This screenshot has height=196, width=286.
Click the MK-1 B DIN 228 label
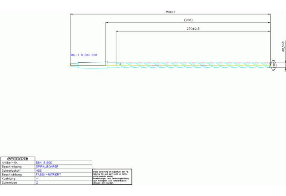click(84, 55)
